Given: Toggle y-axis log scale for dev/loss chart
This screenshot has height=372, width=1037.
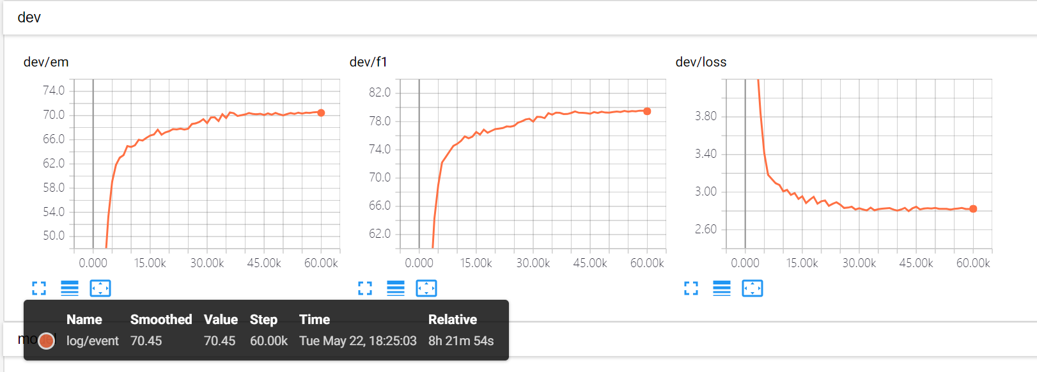Looking at the screenshot, I should click(x=722, y=288).
